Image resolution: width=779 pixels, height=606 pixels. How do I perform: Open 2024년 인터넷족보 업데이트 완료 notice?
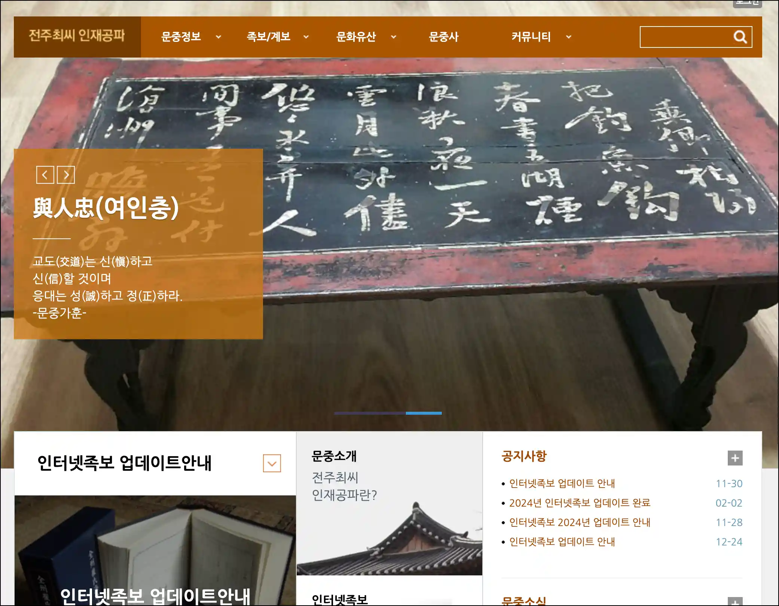click(x=580, y=503)
